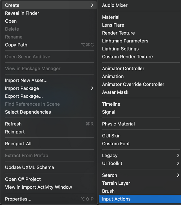Create a new Material asset

coord(111,17)
